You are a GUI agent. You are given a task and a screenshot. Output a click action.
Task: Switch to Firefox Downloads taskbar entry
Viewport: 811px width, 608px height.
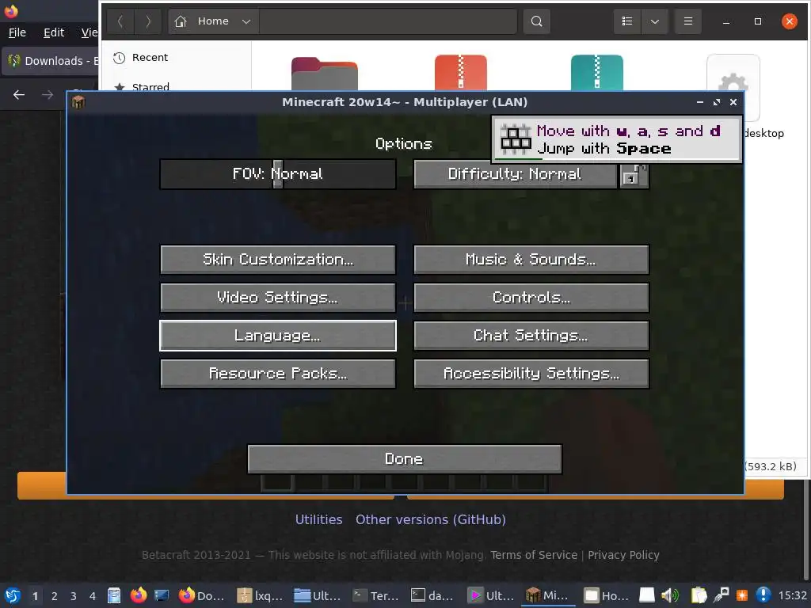202,595
